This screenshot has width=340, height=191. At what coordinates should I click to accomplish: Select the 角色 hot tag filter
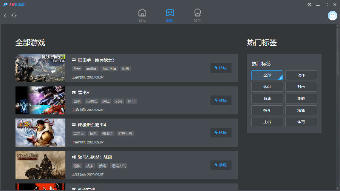coord(301,110)
